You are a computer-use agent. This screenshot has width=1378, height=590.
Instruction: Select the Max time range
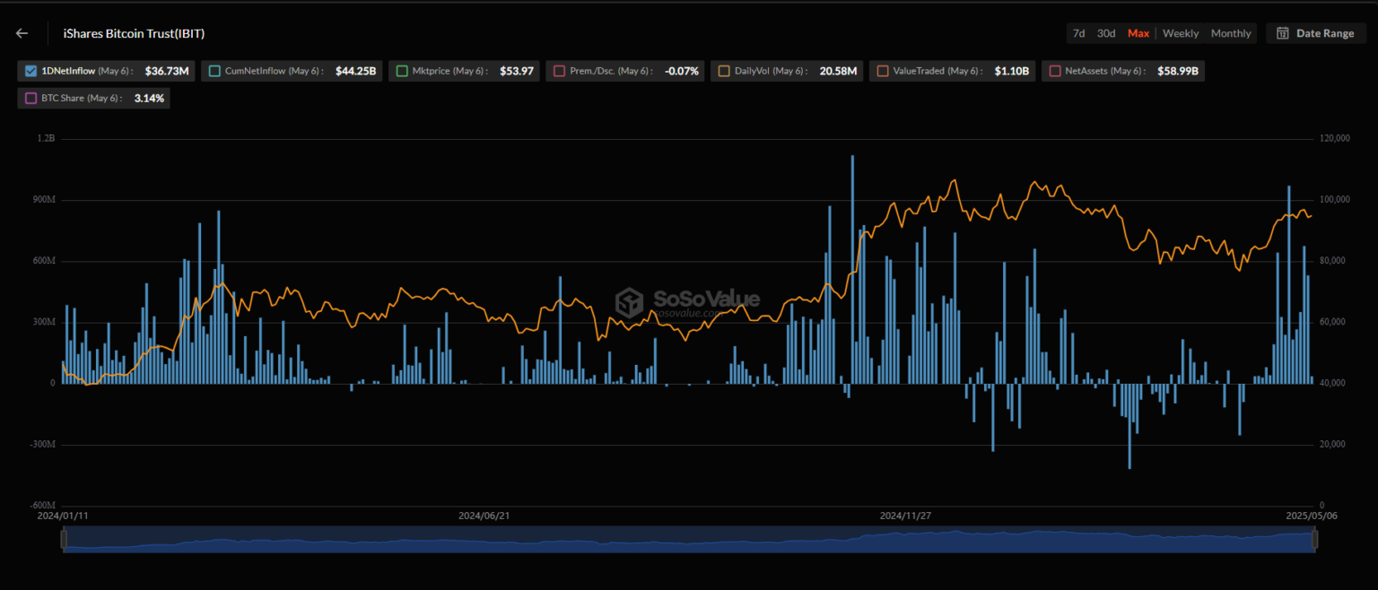1138,33
